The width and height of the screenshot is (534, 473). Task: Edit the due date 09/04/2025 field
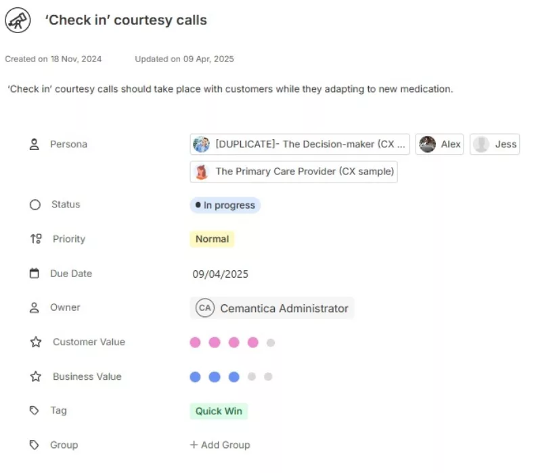click(221, 274)
